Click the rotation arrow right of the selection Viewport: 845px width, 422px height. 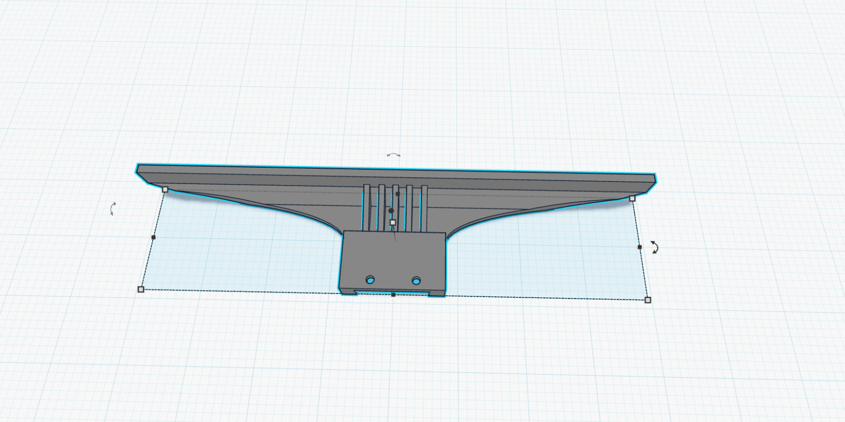point(654,247)
